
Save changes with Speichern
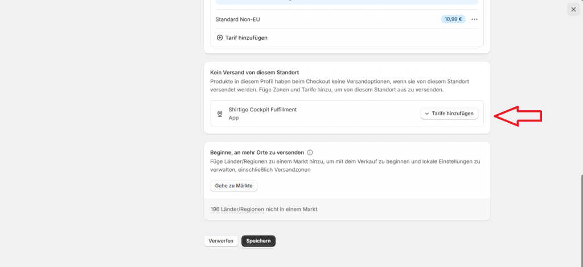tap(258, 241)
